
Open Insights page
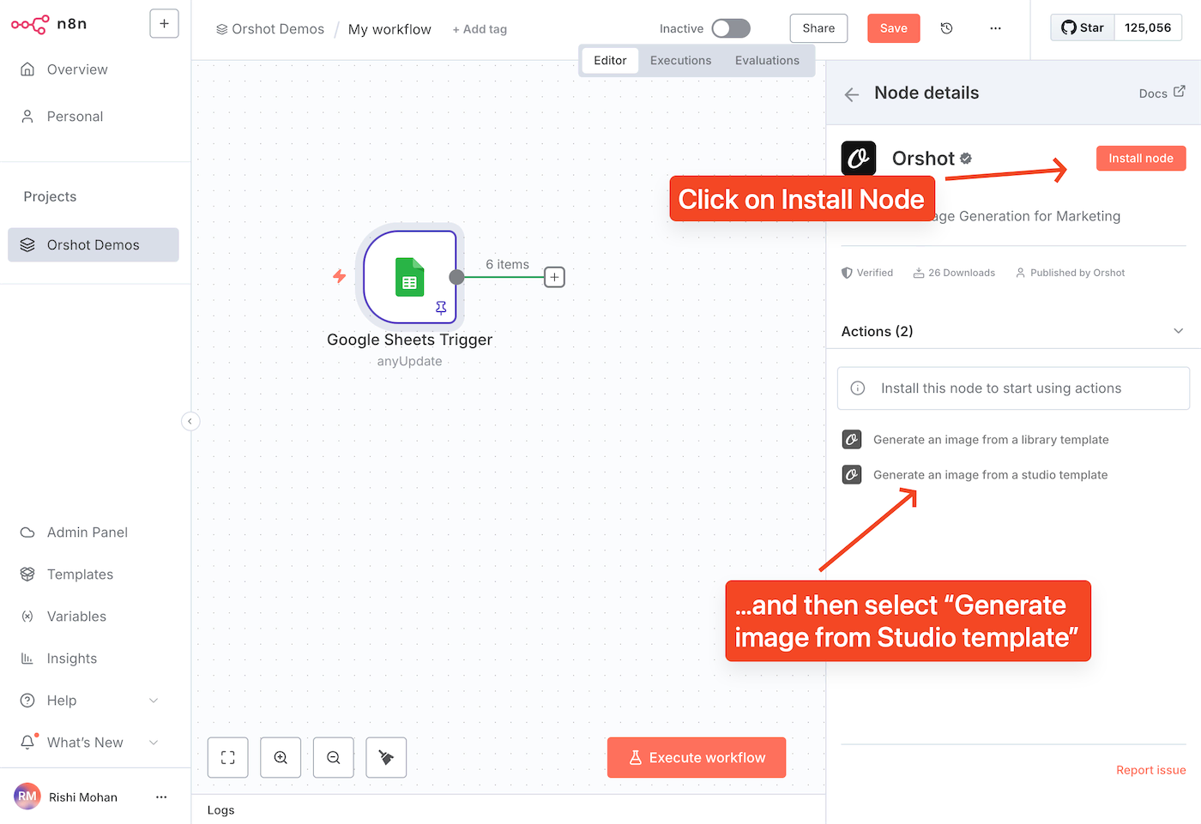(x=72, y=659)
